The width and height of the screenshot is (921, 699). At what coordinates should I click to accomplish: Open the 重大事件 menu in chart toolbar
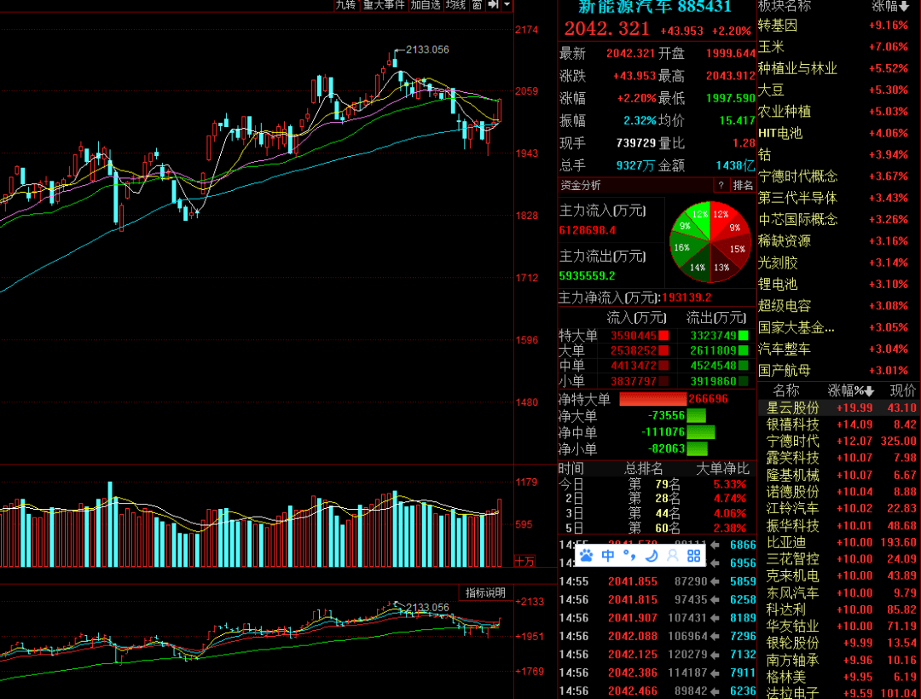point(384,5)
